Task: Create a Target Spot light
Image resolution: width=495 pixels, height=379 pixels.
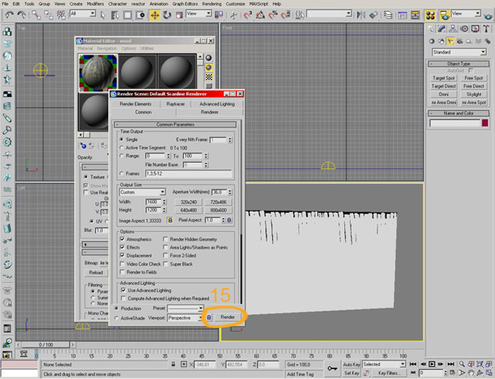Action: coord(443,78)
